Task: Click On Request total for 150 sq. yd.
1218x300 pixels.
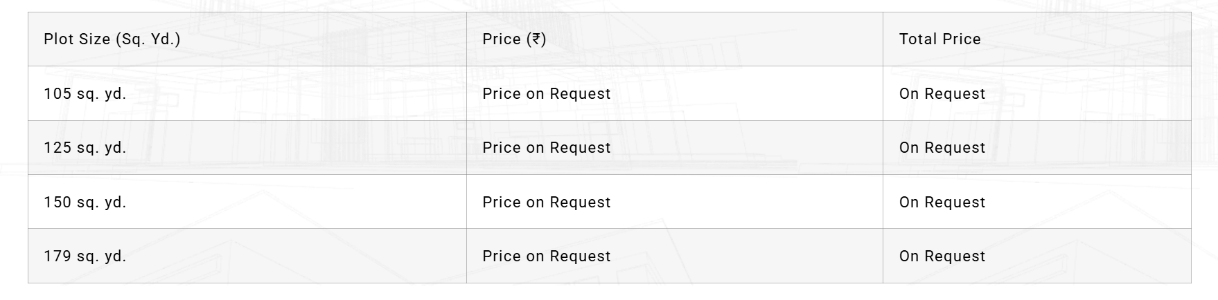Action: [942, 203]
